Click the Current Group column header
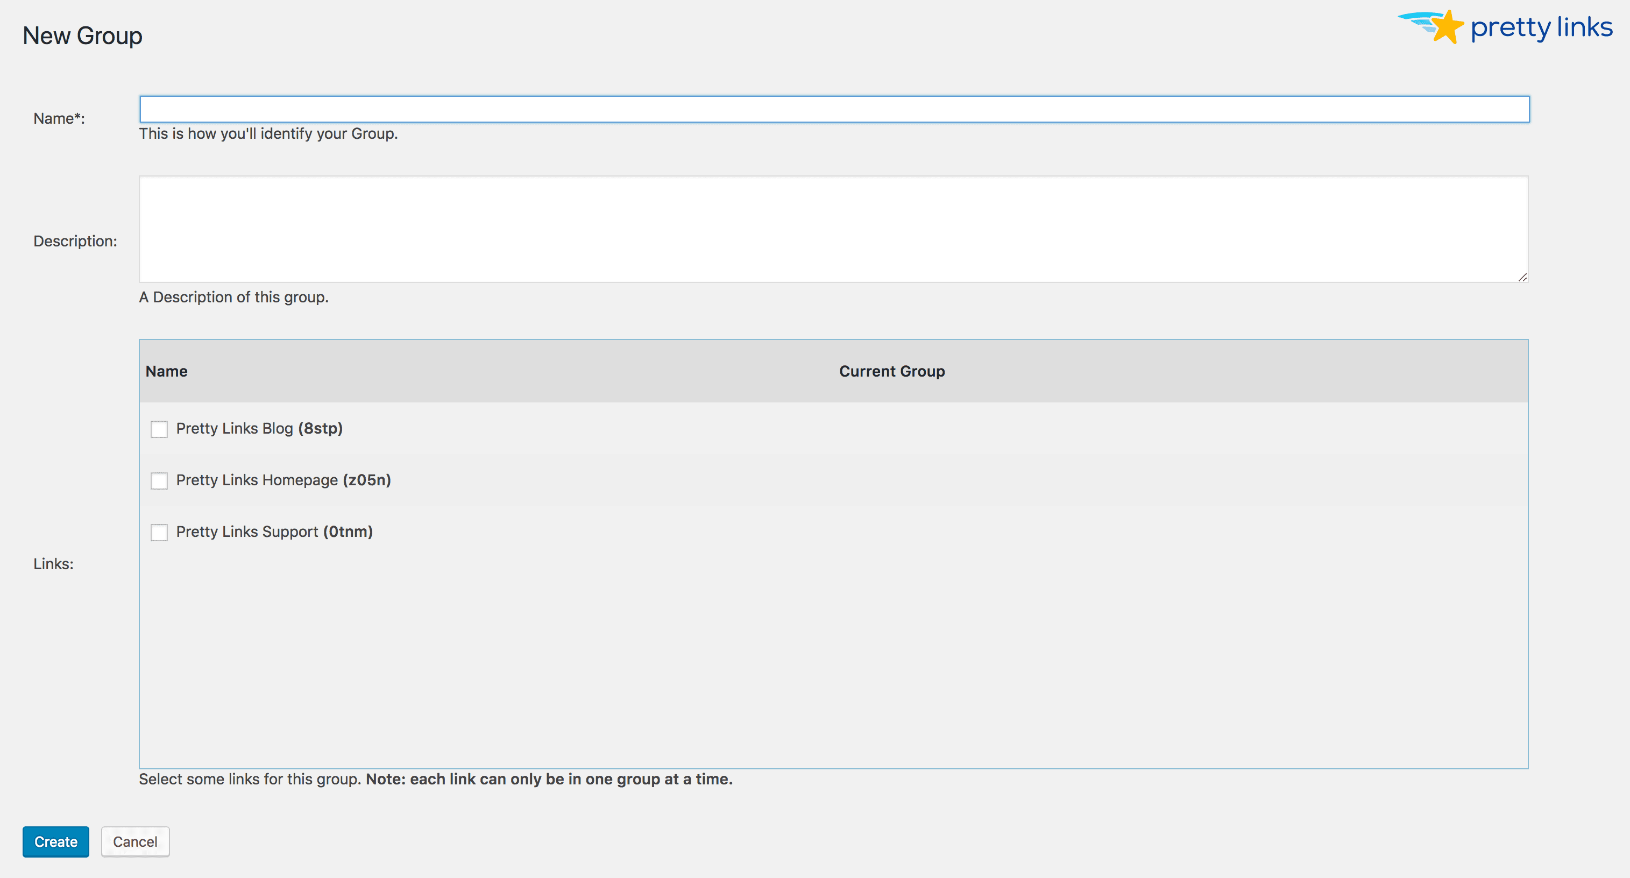This screenshot has width=1630, height=878. 892,371
